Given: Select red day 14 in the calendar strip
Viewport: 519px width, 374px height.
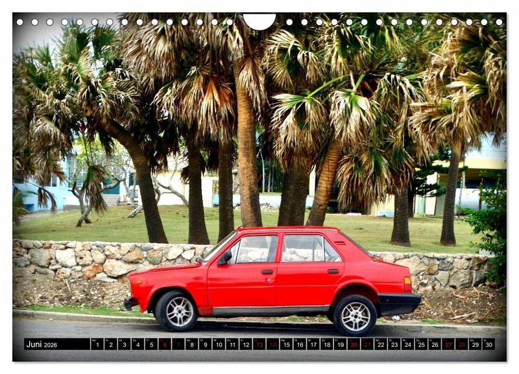Looking at the screenshot, I should [x=272, y=344].
